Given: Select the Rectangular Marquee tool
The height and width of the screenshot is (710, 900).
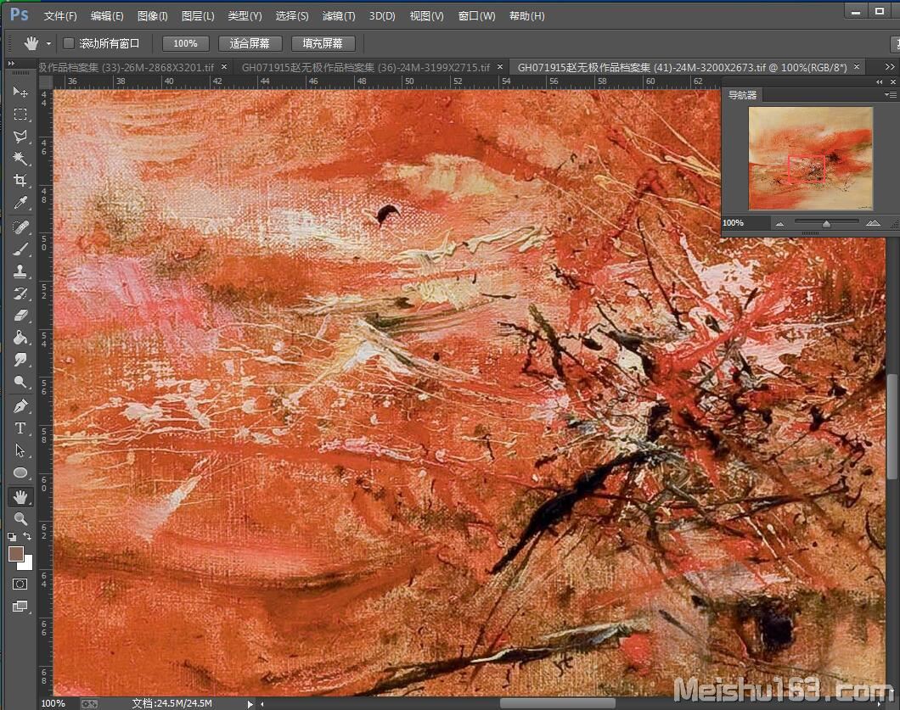Looking at the screenshot, I should (x=20, y=115).
